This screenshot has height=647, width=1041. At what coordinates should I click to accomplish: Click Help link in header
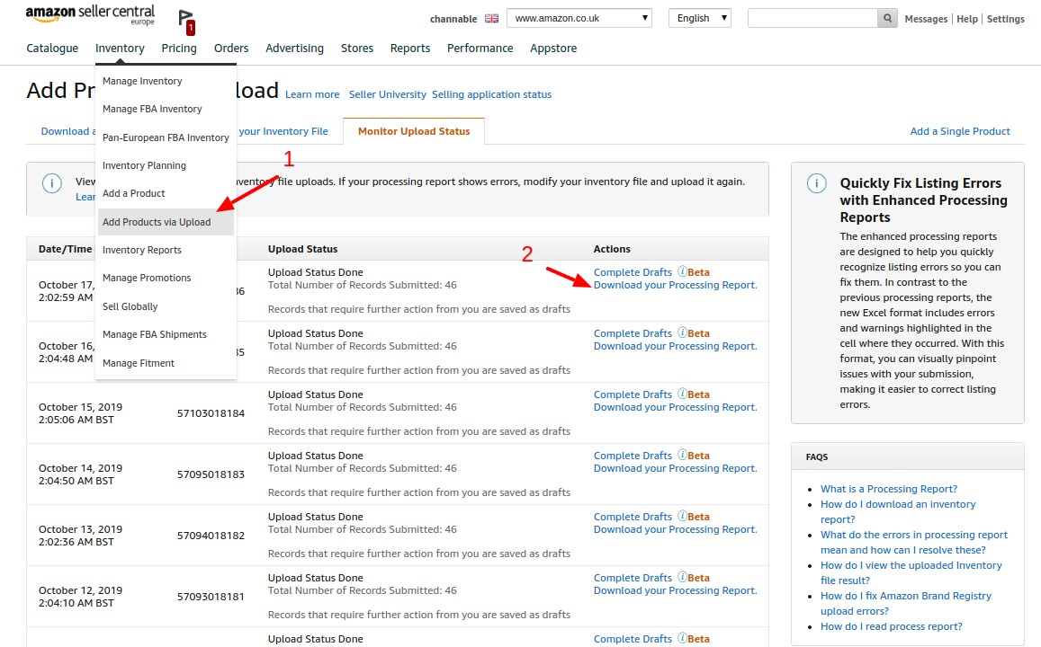[x=967, y=19]
